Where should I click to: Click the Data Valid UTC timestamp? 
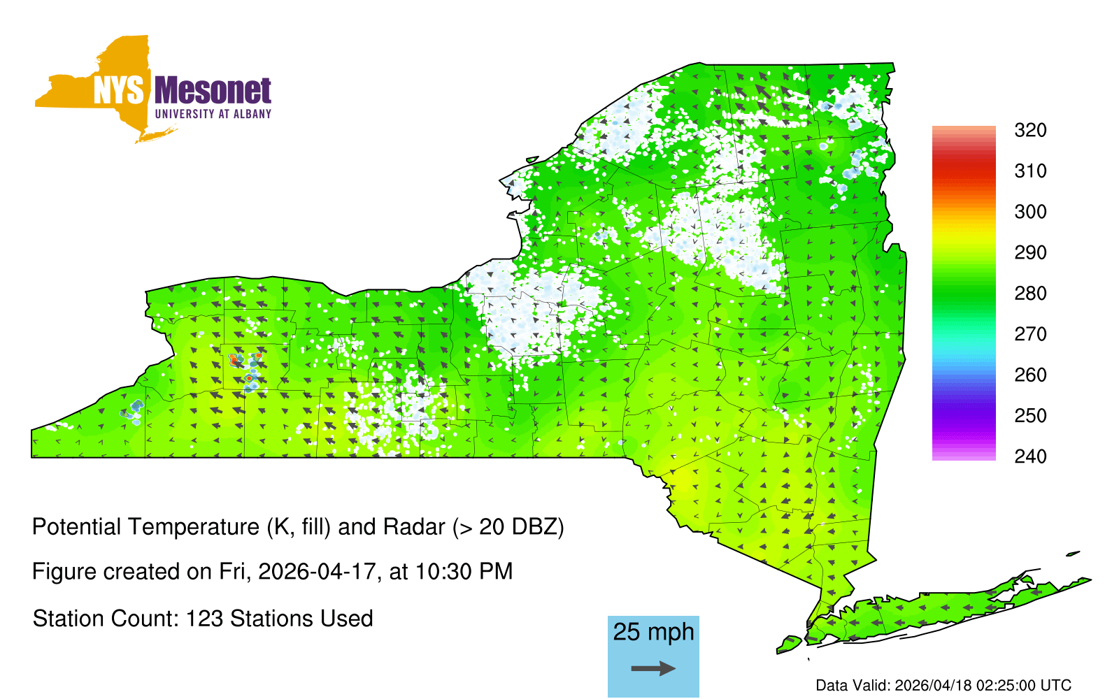[943, 685]
